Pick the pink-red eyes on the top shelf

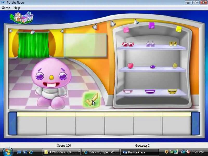point(128,44)
